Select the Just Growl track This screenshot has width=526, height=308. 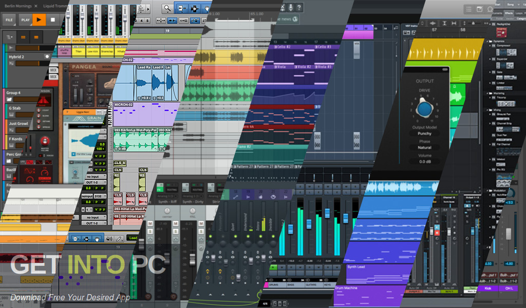click(x=18, y=123)
